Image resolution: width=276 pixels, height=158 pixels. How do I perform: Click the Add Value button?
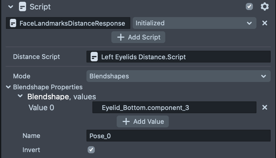(x=143, y=121)
